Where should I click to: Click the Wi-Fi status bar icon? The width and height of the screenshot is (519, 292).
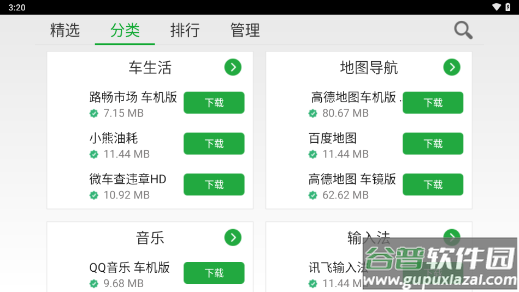pos(496,7)
